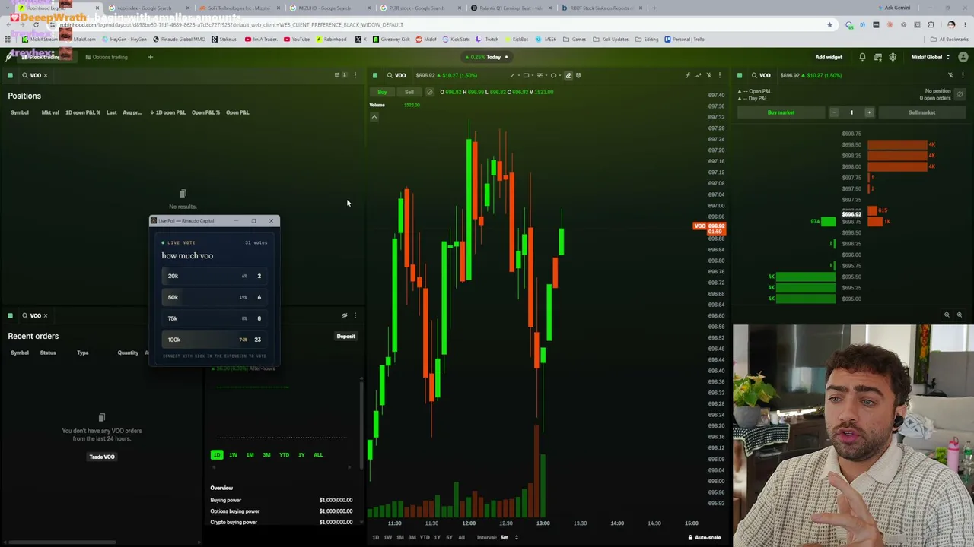This screenshot has height=547, width=974.
Task: Select 1W range in account chart
Action: 233,455
